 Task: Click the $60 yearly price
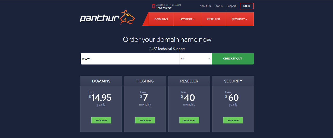232,99
